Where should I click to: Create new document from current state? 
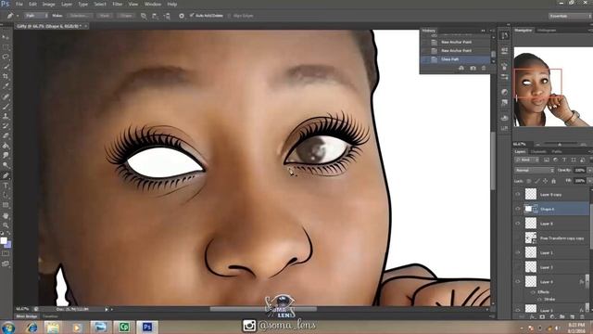[461, 68]
